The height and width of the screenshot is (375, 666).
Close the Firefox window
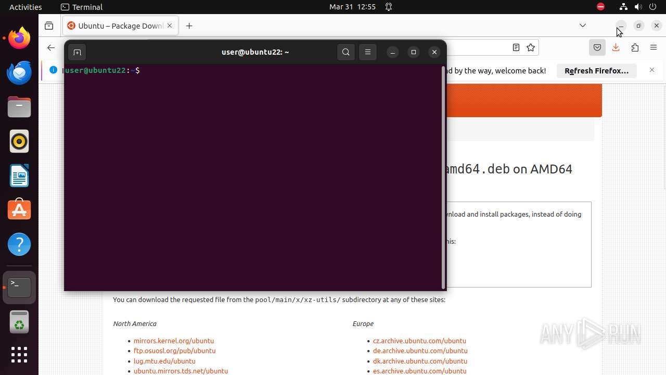coord(657,26)
